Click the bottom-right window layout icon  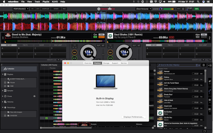coord(204,131)
